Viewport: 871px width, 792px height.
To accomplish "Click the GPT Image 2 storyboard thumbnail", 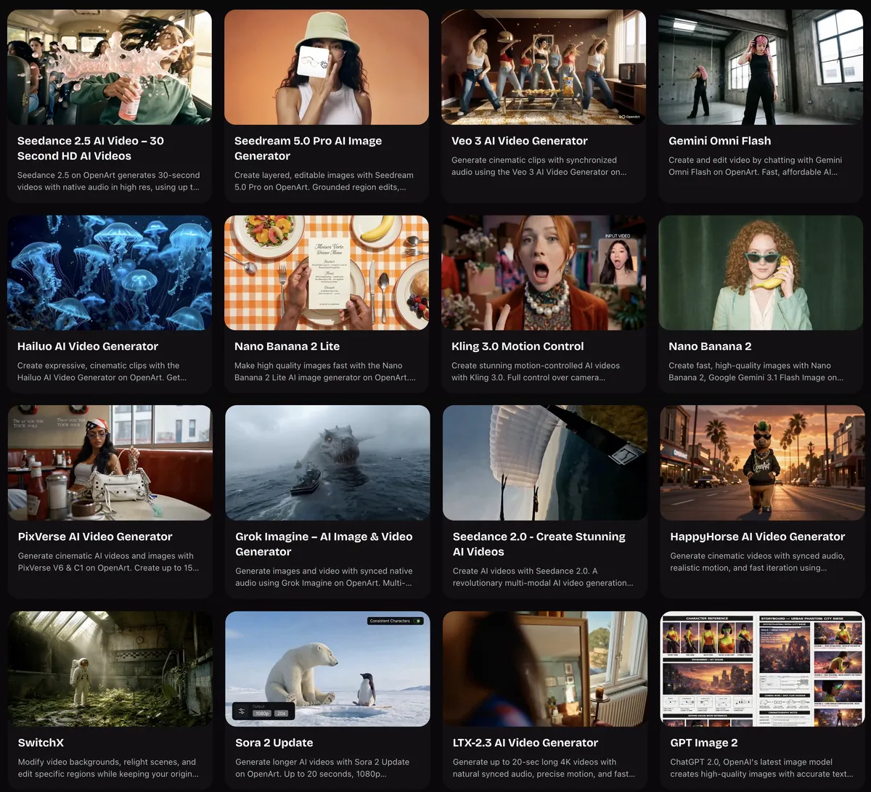I will [762, 669].
